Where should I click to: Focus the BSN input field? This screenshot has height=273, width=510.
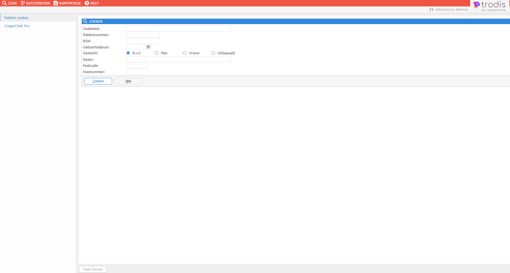point(143,41)
